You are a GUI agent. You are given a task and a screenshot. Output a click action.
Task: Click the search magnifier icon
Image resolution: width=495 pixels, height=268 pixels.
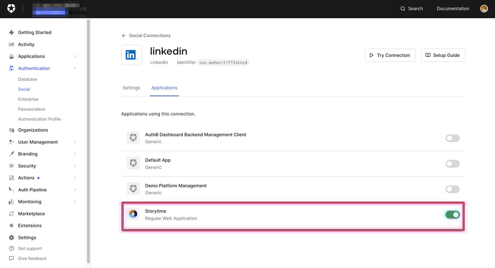point(402,8)
